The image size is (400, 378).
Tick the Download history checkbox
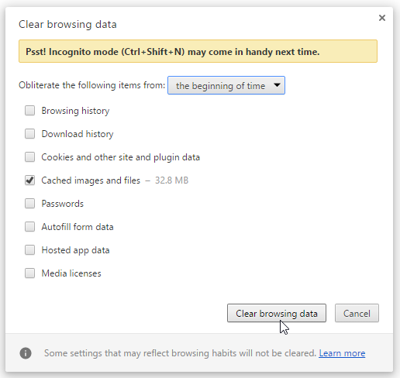tap(29, 134)
